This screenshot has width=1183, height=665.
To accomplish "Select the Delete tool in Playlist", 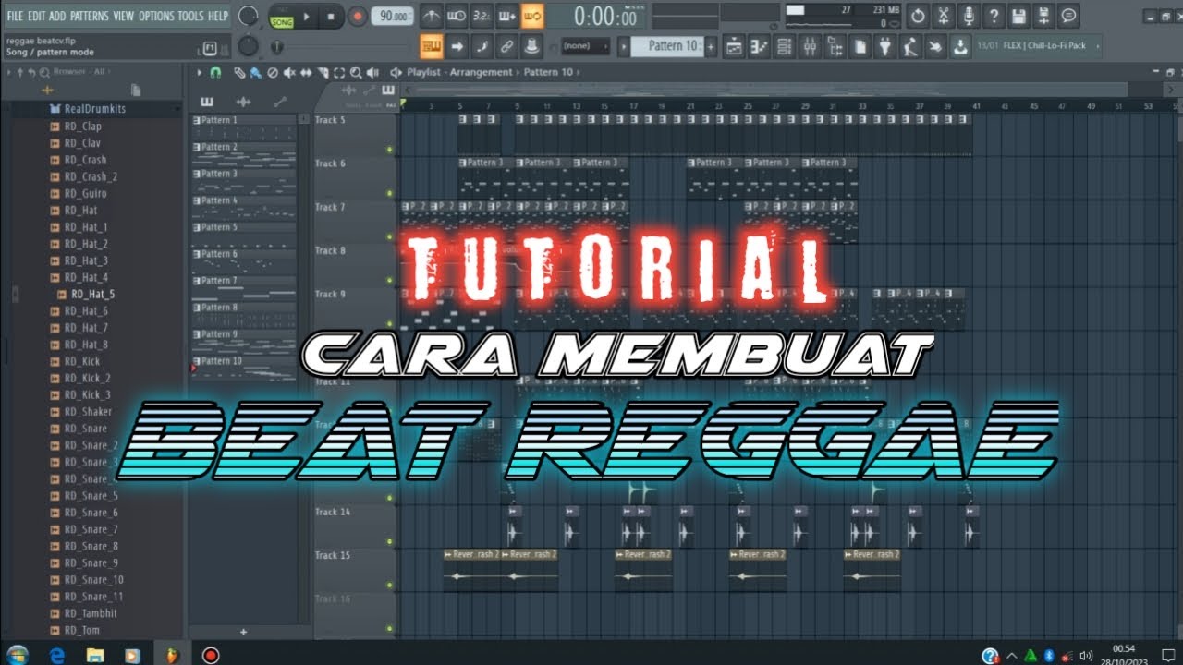I will click(272, 72).
